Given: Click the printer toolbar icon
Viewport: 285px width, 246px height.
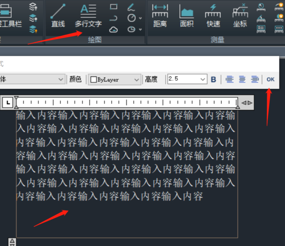Looking at the screenshot, I should [5, 11].
